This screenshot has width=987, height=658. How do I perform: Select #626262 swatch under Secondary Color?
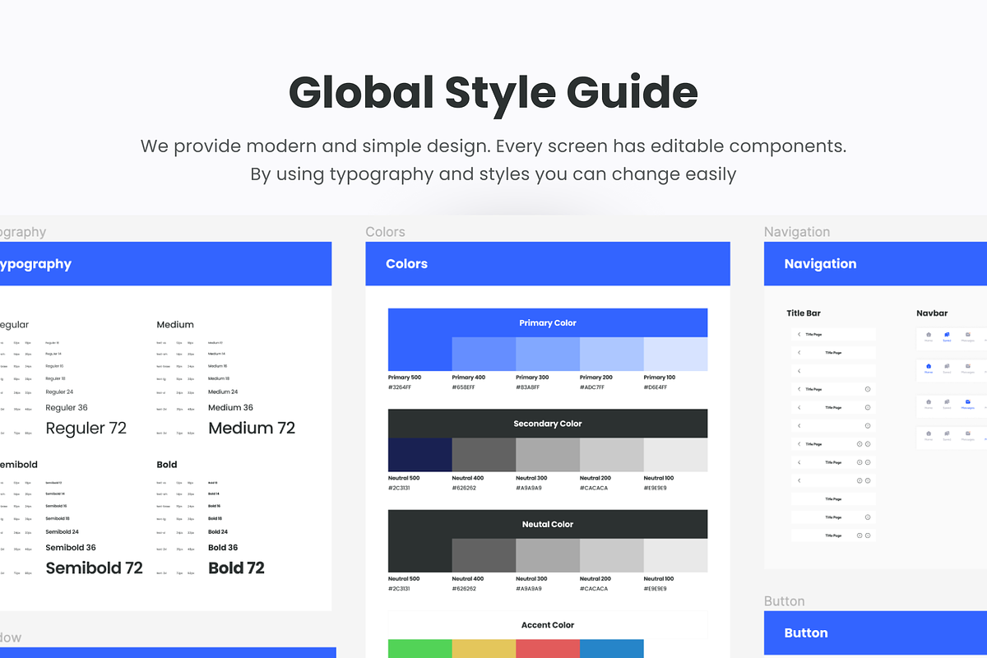tap(484, 455)
